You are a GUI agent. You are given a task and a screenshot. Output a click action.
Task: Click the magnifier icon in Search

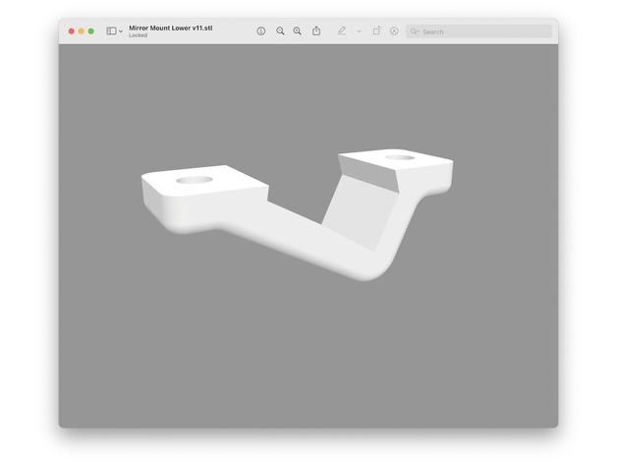pos(416,31)
